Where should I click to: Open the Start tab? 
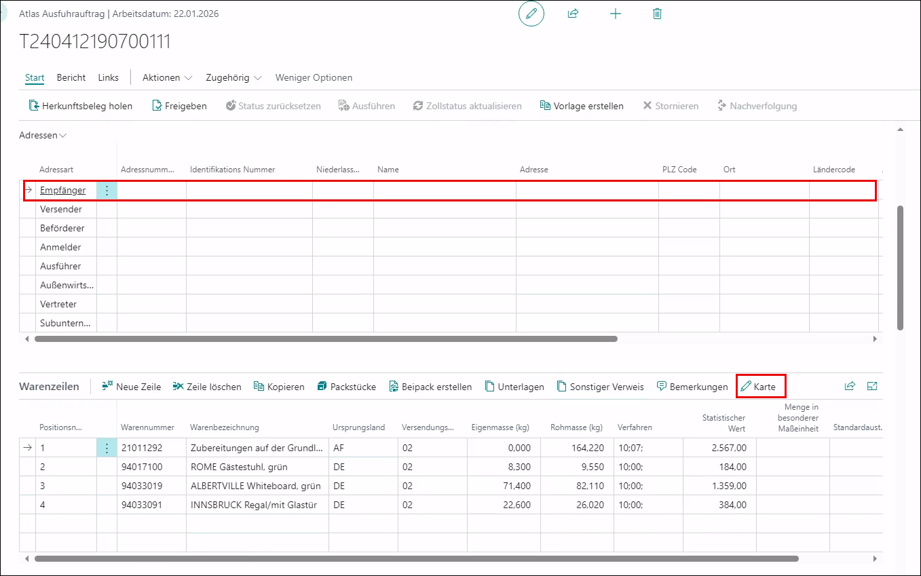tap(35, 77)
